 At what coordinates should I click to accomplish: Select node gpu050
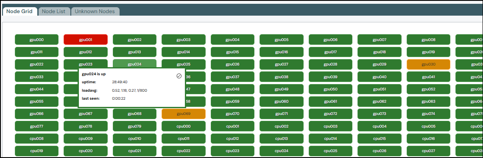[330, 89]
